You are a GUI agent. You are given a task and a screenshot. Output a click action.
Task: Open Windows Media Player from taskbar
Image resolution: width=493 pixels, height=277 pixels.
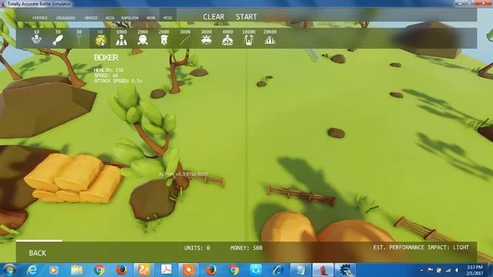(53, 270)
